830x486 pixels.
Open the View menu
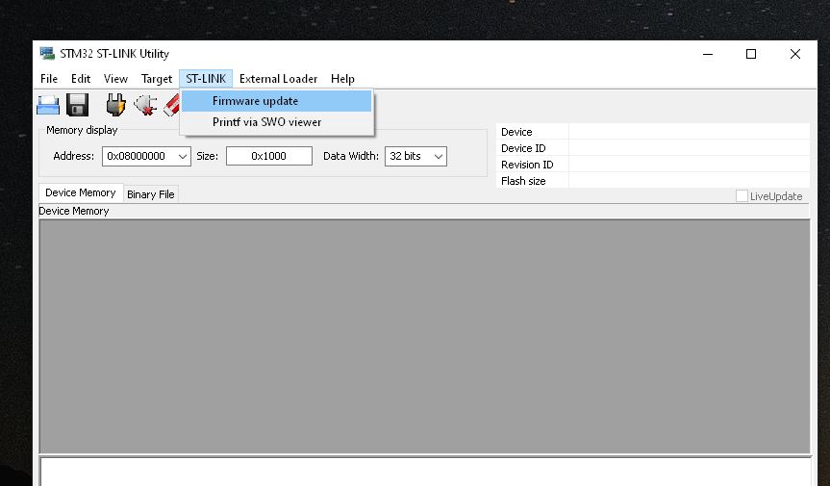pos(115,79)
